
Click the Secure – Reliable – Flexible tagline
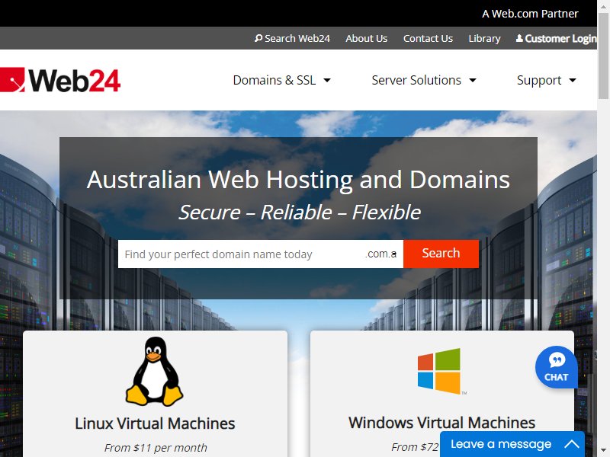[x=299, y=213]
